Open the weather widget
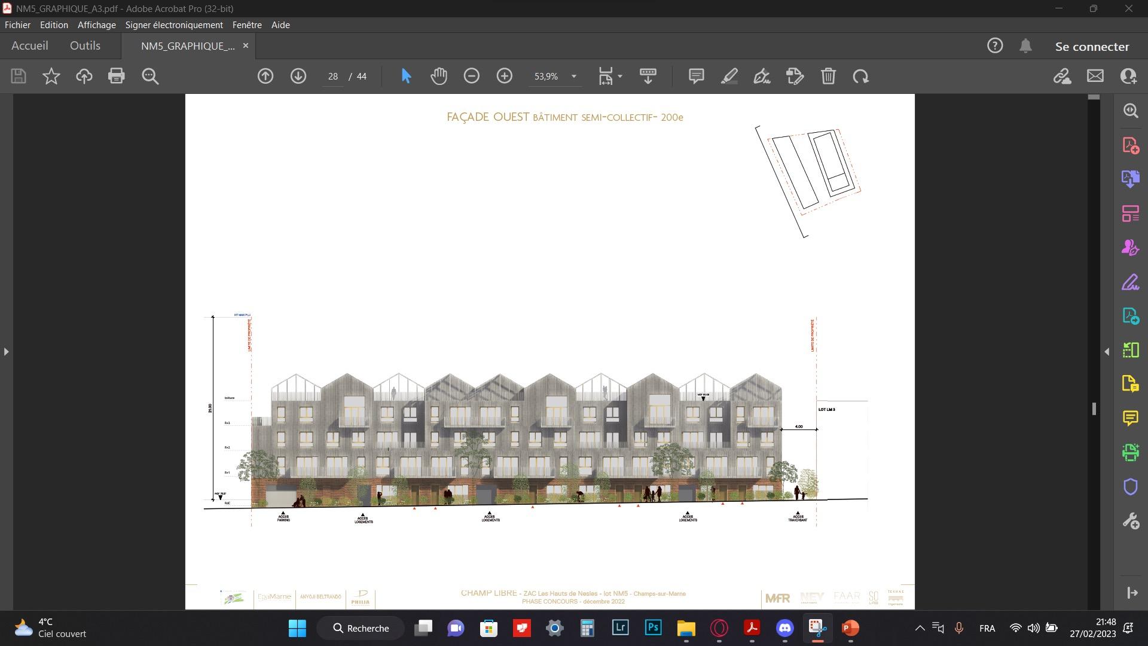Image resolution: width=1148 pixels, height=646 pixels. click(x=51, y=628)
